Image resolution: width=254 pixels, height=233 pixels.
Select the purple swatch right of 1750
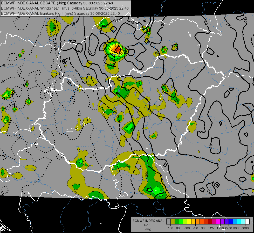pos(223,221)
